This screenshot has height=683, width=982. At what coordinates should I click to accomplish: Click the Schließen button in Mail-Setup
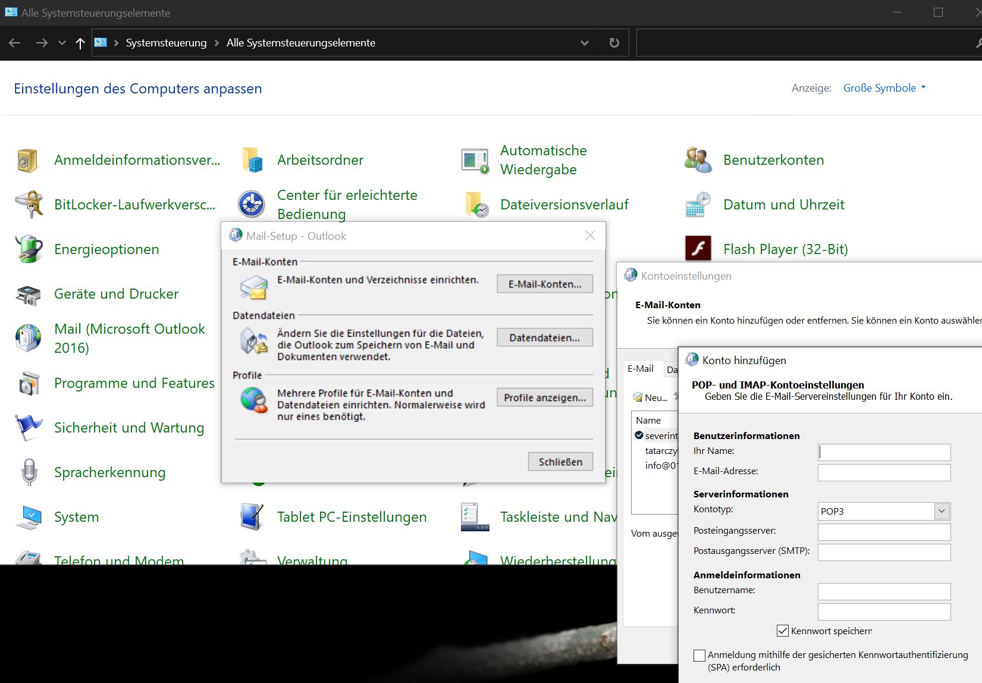(560, 462)
